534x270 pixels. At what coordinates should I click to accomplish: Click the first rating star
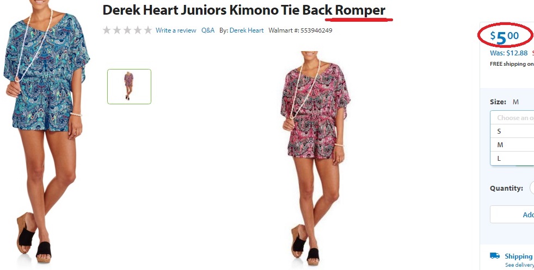pyautogui.click(x=107, y=30)
